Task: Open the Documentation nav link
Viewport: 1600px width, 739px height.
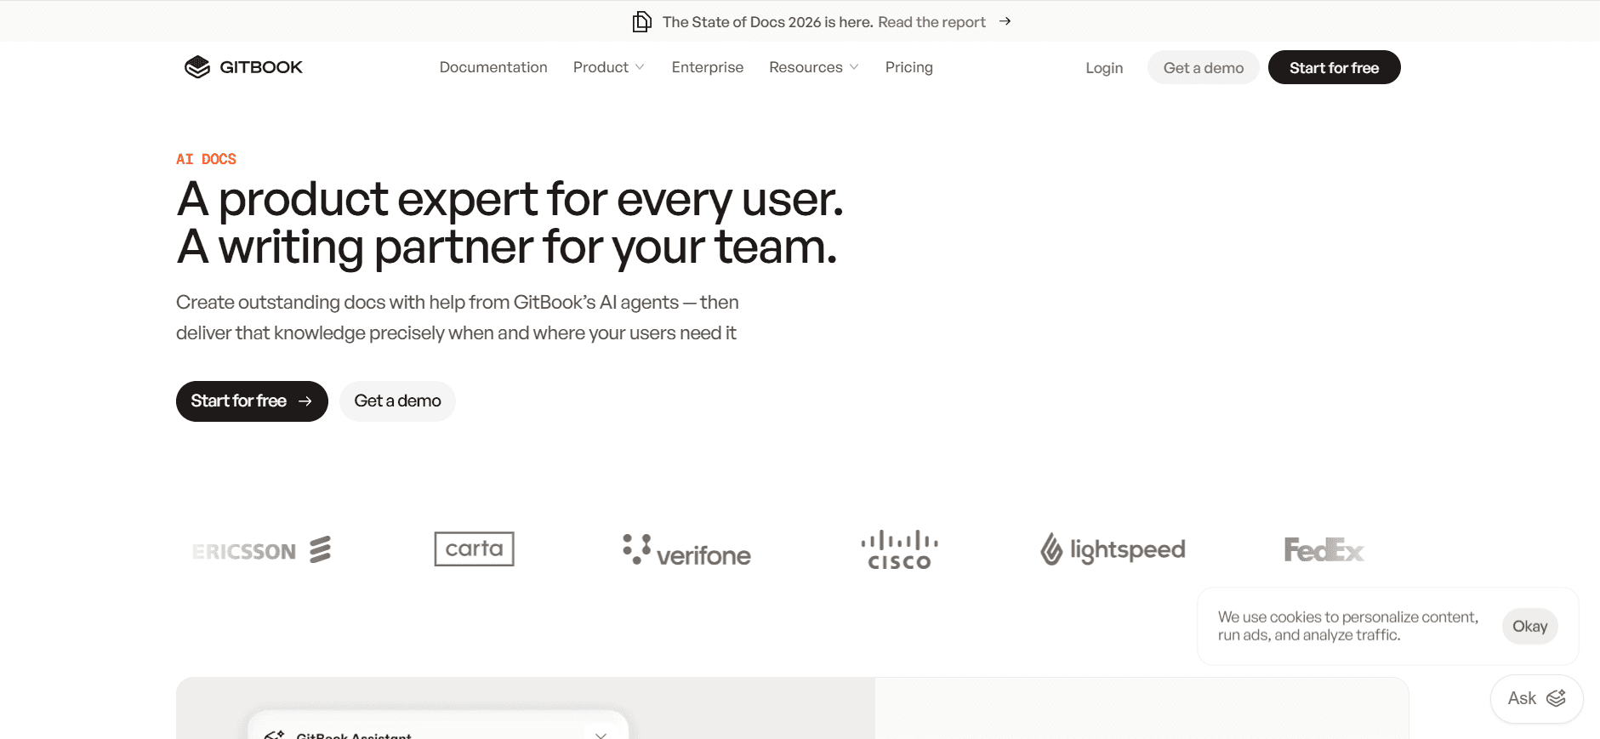Action: [493, 67]
